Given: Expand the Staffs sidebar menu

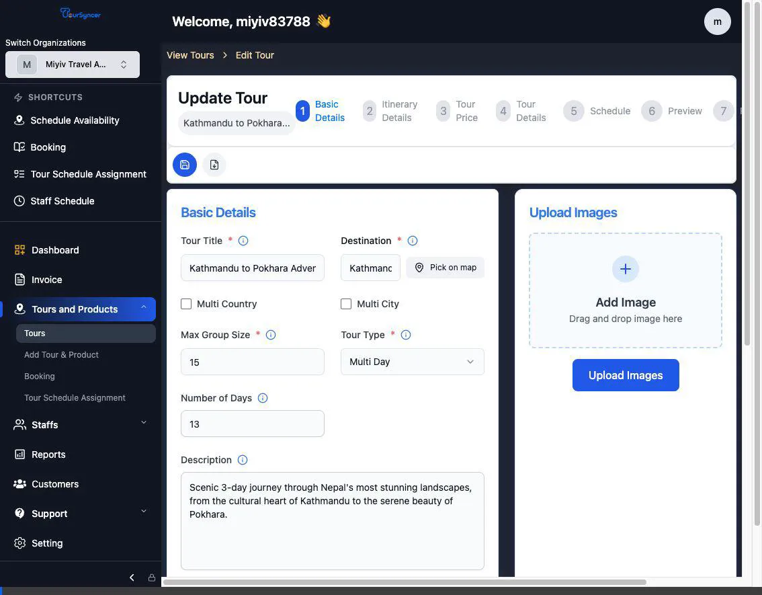Looking at the screenshot, I should click(81, 425).
